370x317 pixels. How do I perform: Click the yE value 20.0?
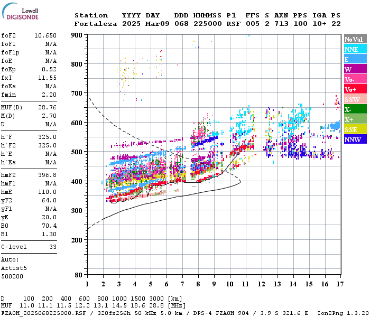49,217
